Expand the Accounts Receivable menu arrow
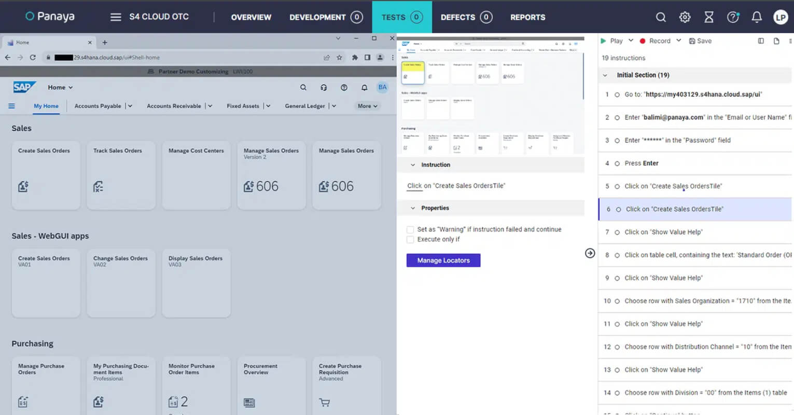 [x=210, y=106]
